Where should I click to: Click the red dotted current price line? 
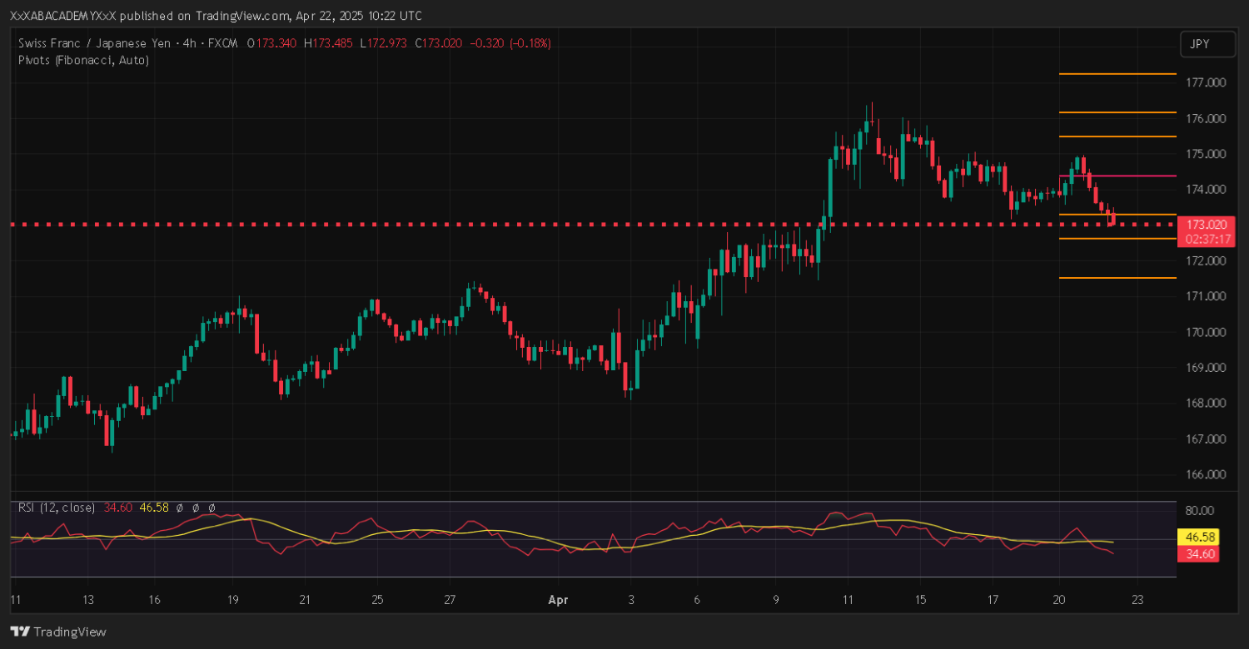click(500, 225)
